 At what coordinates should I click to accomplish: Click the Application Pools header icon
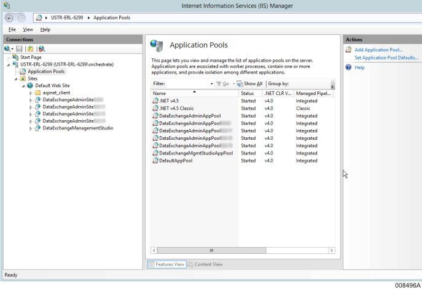157,45
